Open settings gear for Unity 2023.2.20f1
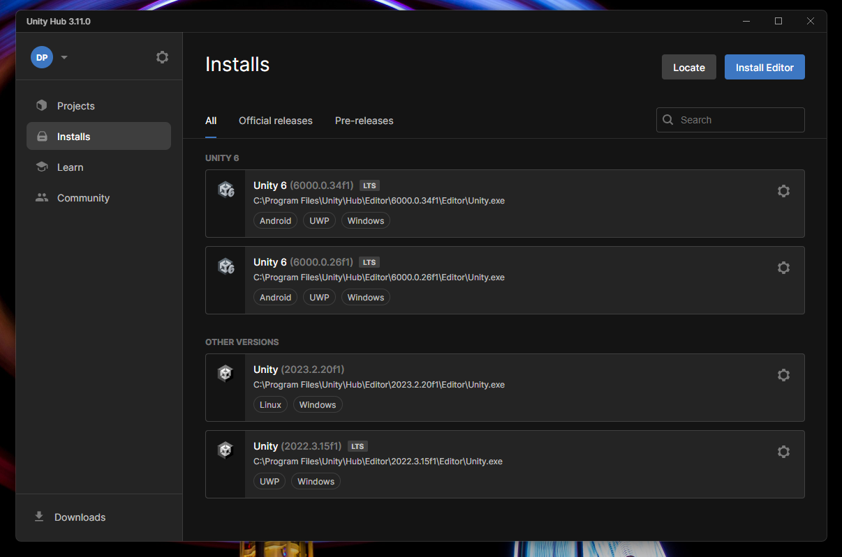The height and width of the screenshot is (557, 842). [x=783, y=375]
